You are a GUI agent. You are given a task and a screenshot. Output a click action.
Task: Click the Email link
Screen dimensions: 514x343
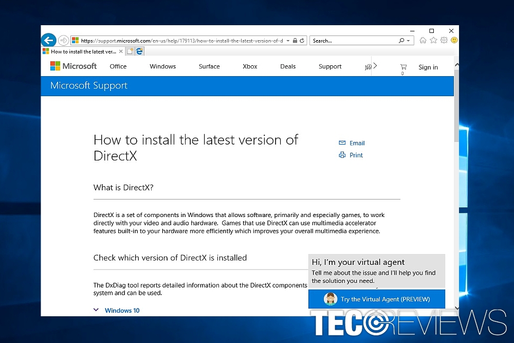357,143
